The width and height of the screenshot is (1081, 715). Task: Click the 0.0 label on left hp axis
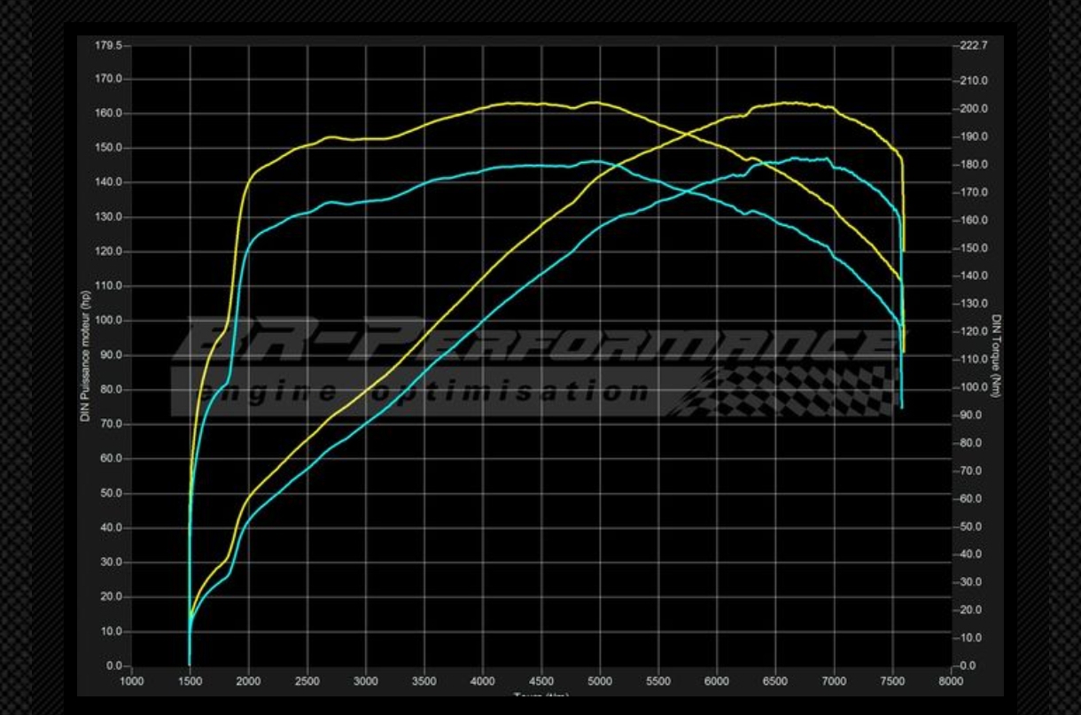114,666
